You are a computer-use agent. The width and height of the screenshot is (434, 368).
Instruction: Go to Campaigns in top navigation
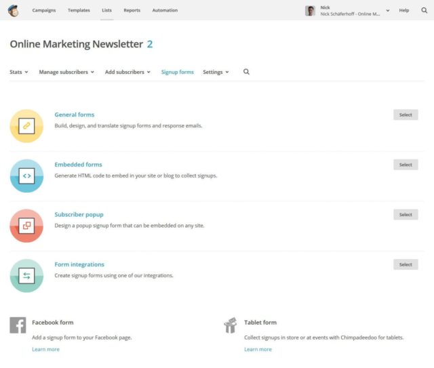point(44,10)
